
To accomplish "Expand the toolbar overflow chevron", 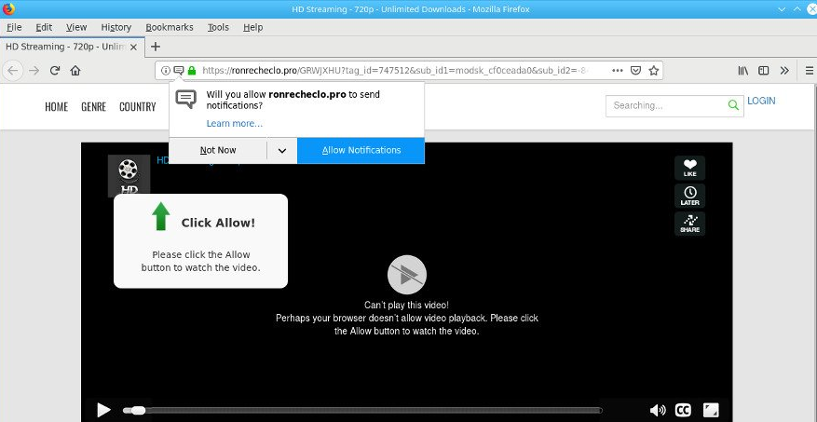I will point(783,70).
